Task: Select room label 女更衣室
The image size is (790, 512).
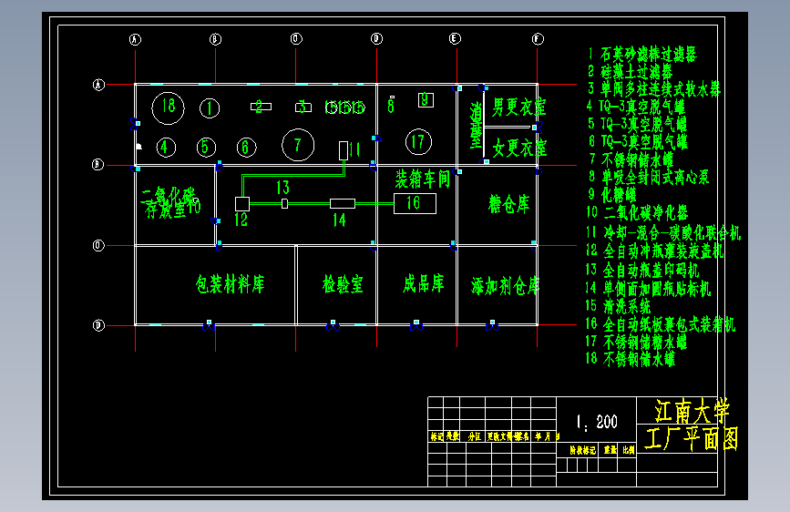Action: point(519,148)
